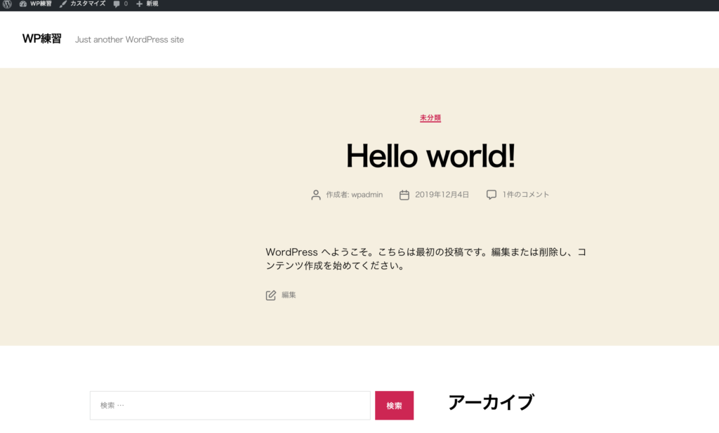Open the カスタマイズ customizer link
719x433 pixels.
pyautogui.click(x=83, y=4)
